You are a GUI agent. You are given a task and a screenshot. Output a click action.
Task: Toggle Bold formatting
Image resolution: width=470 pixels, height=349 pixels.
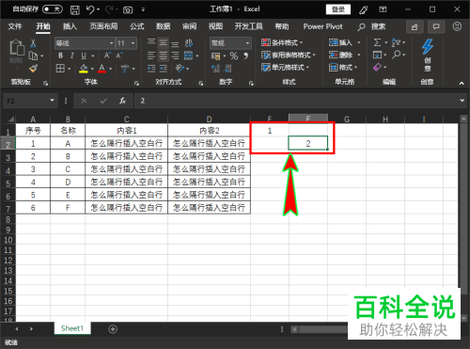point(60,56)
